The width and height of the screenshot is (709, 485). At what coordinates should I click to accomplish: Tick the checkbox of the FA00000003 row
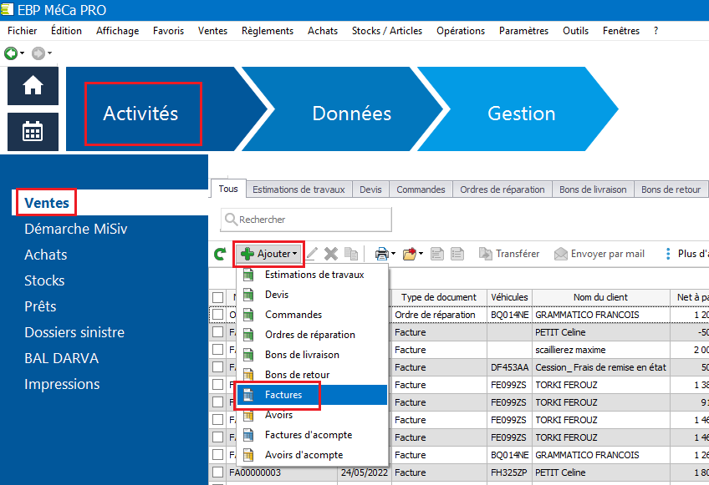pos(218,472)
